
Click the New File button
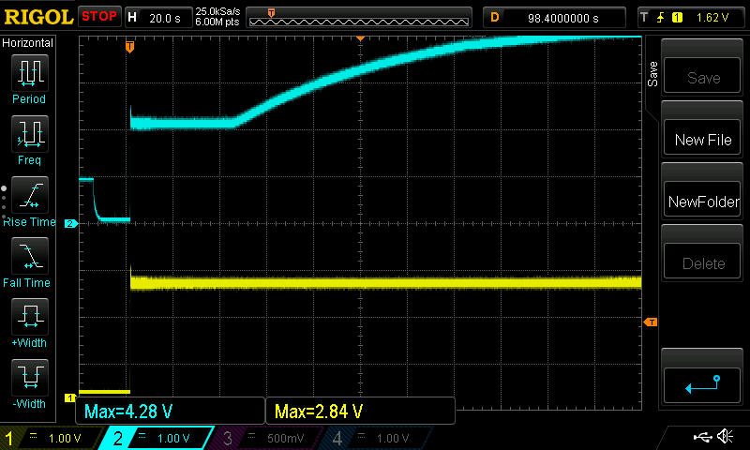tap(702, 139)
